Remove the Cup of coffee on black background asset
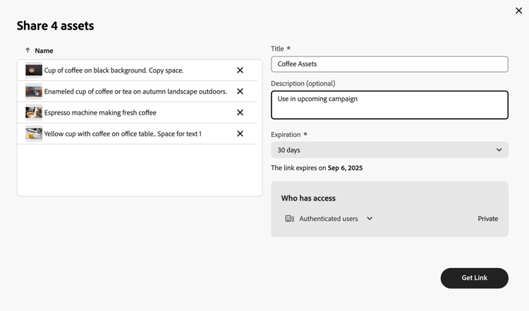 (240, 70)
